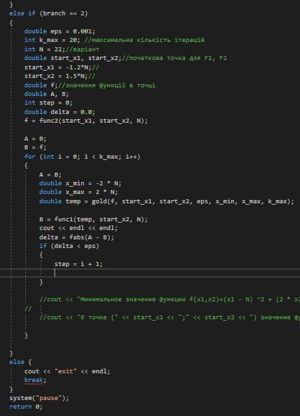
Task: Click 'double start_x1, start_x2;' declaration
Action: tap(73, 58)
